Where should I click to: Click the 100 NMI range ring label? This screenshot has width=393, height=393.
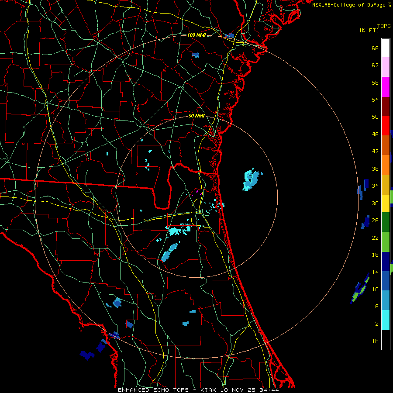(x=196, y=35)
